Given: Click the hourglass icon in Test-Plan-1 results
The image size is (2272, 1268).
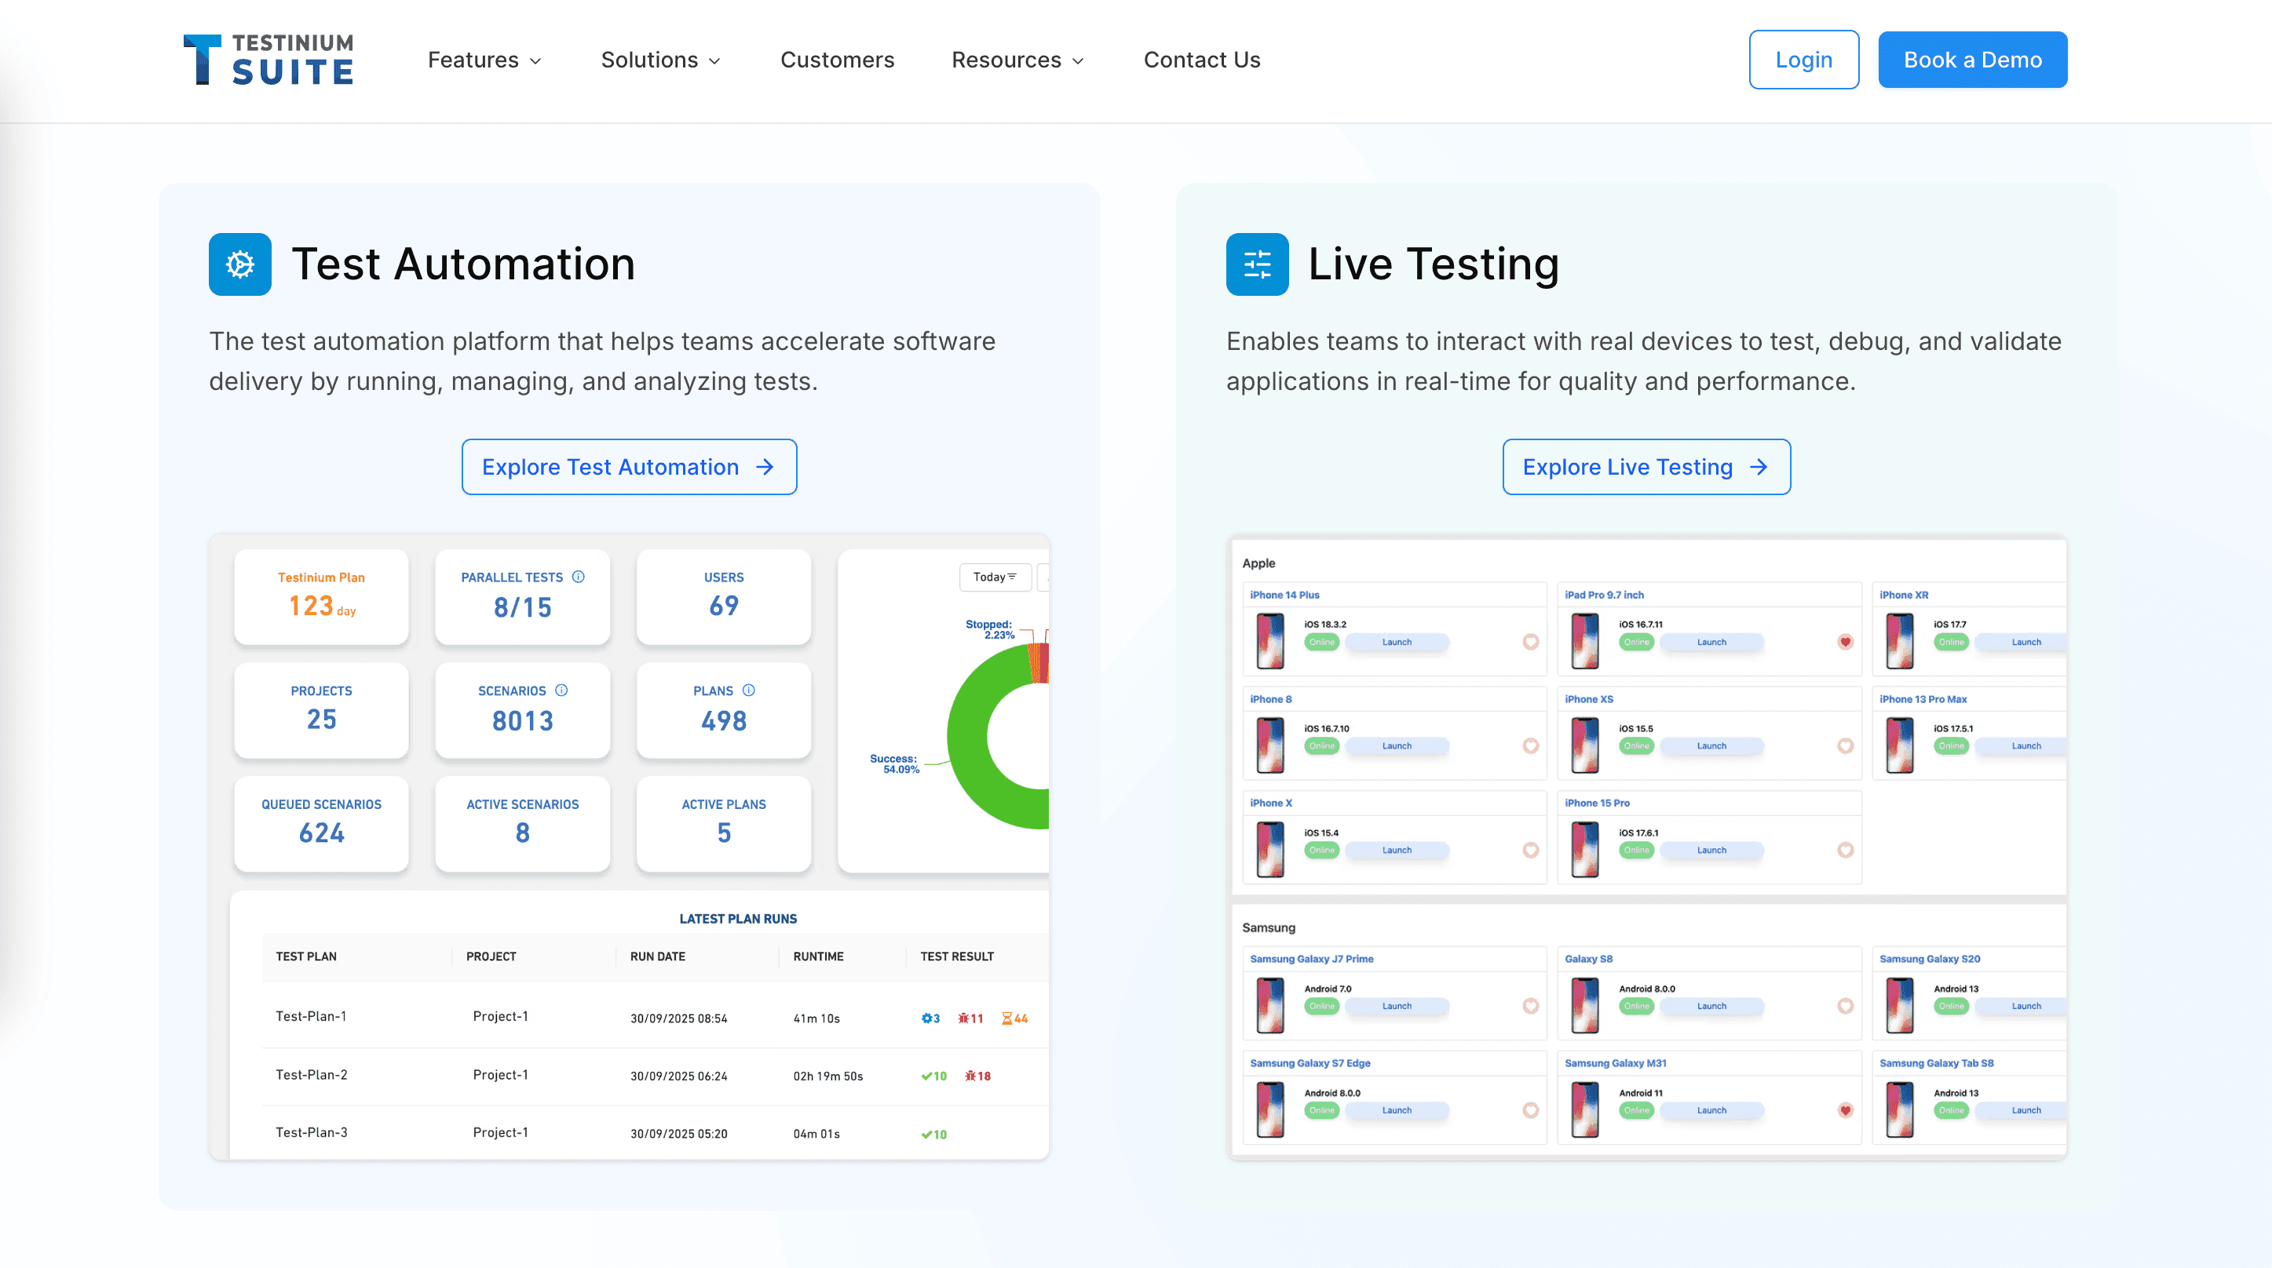Looking at the screenshot, I should [1006, 1018].
